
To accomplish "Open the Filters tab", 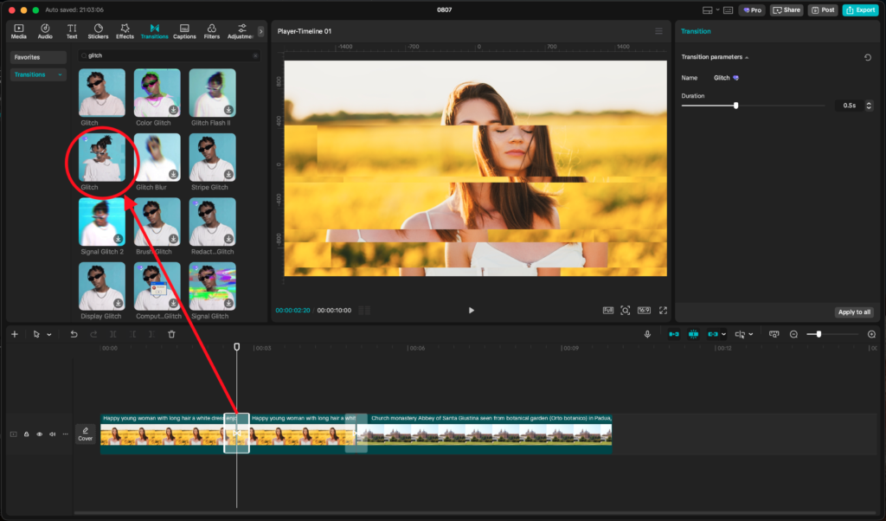I will point(211,31).
